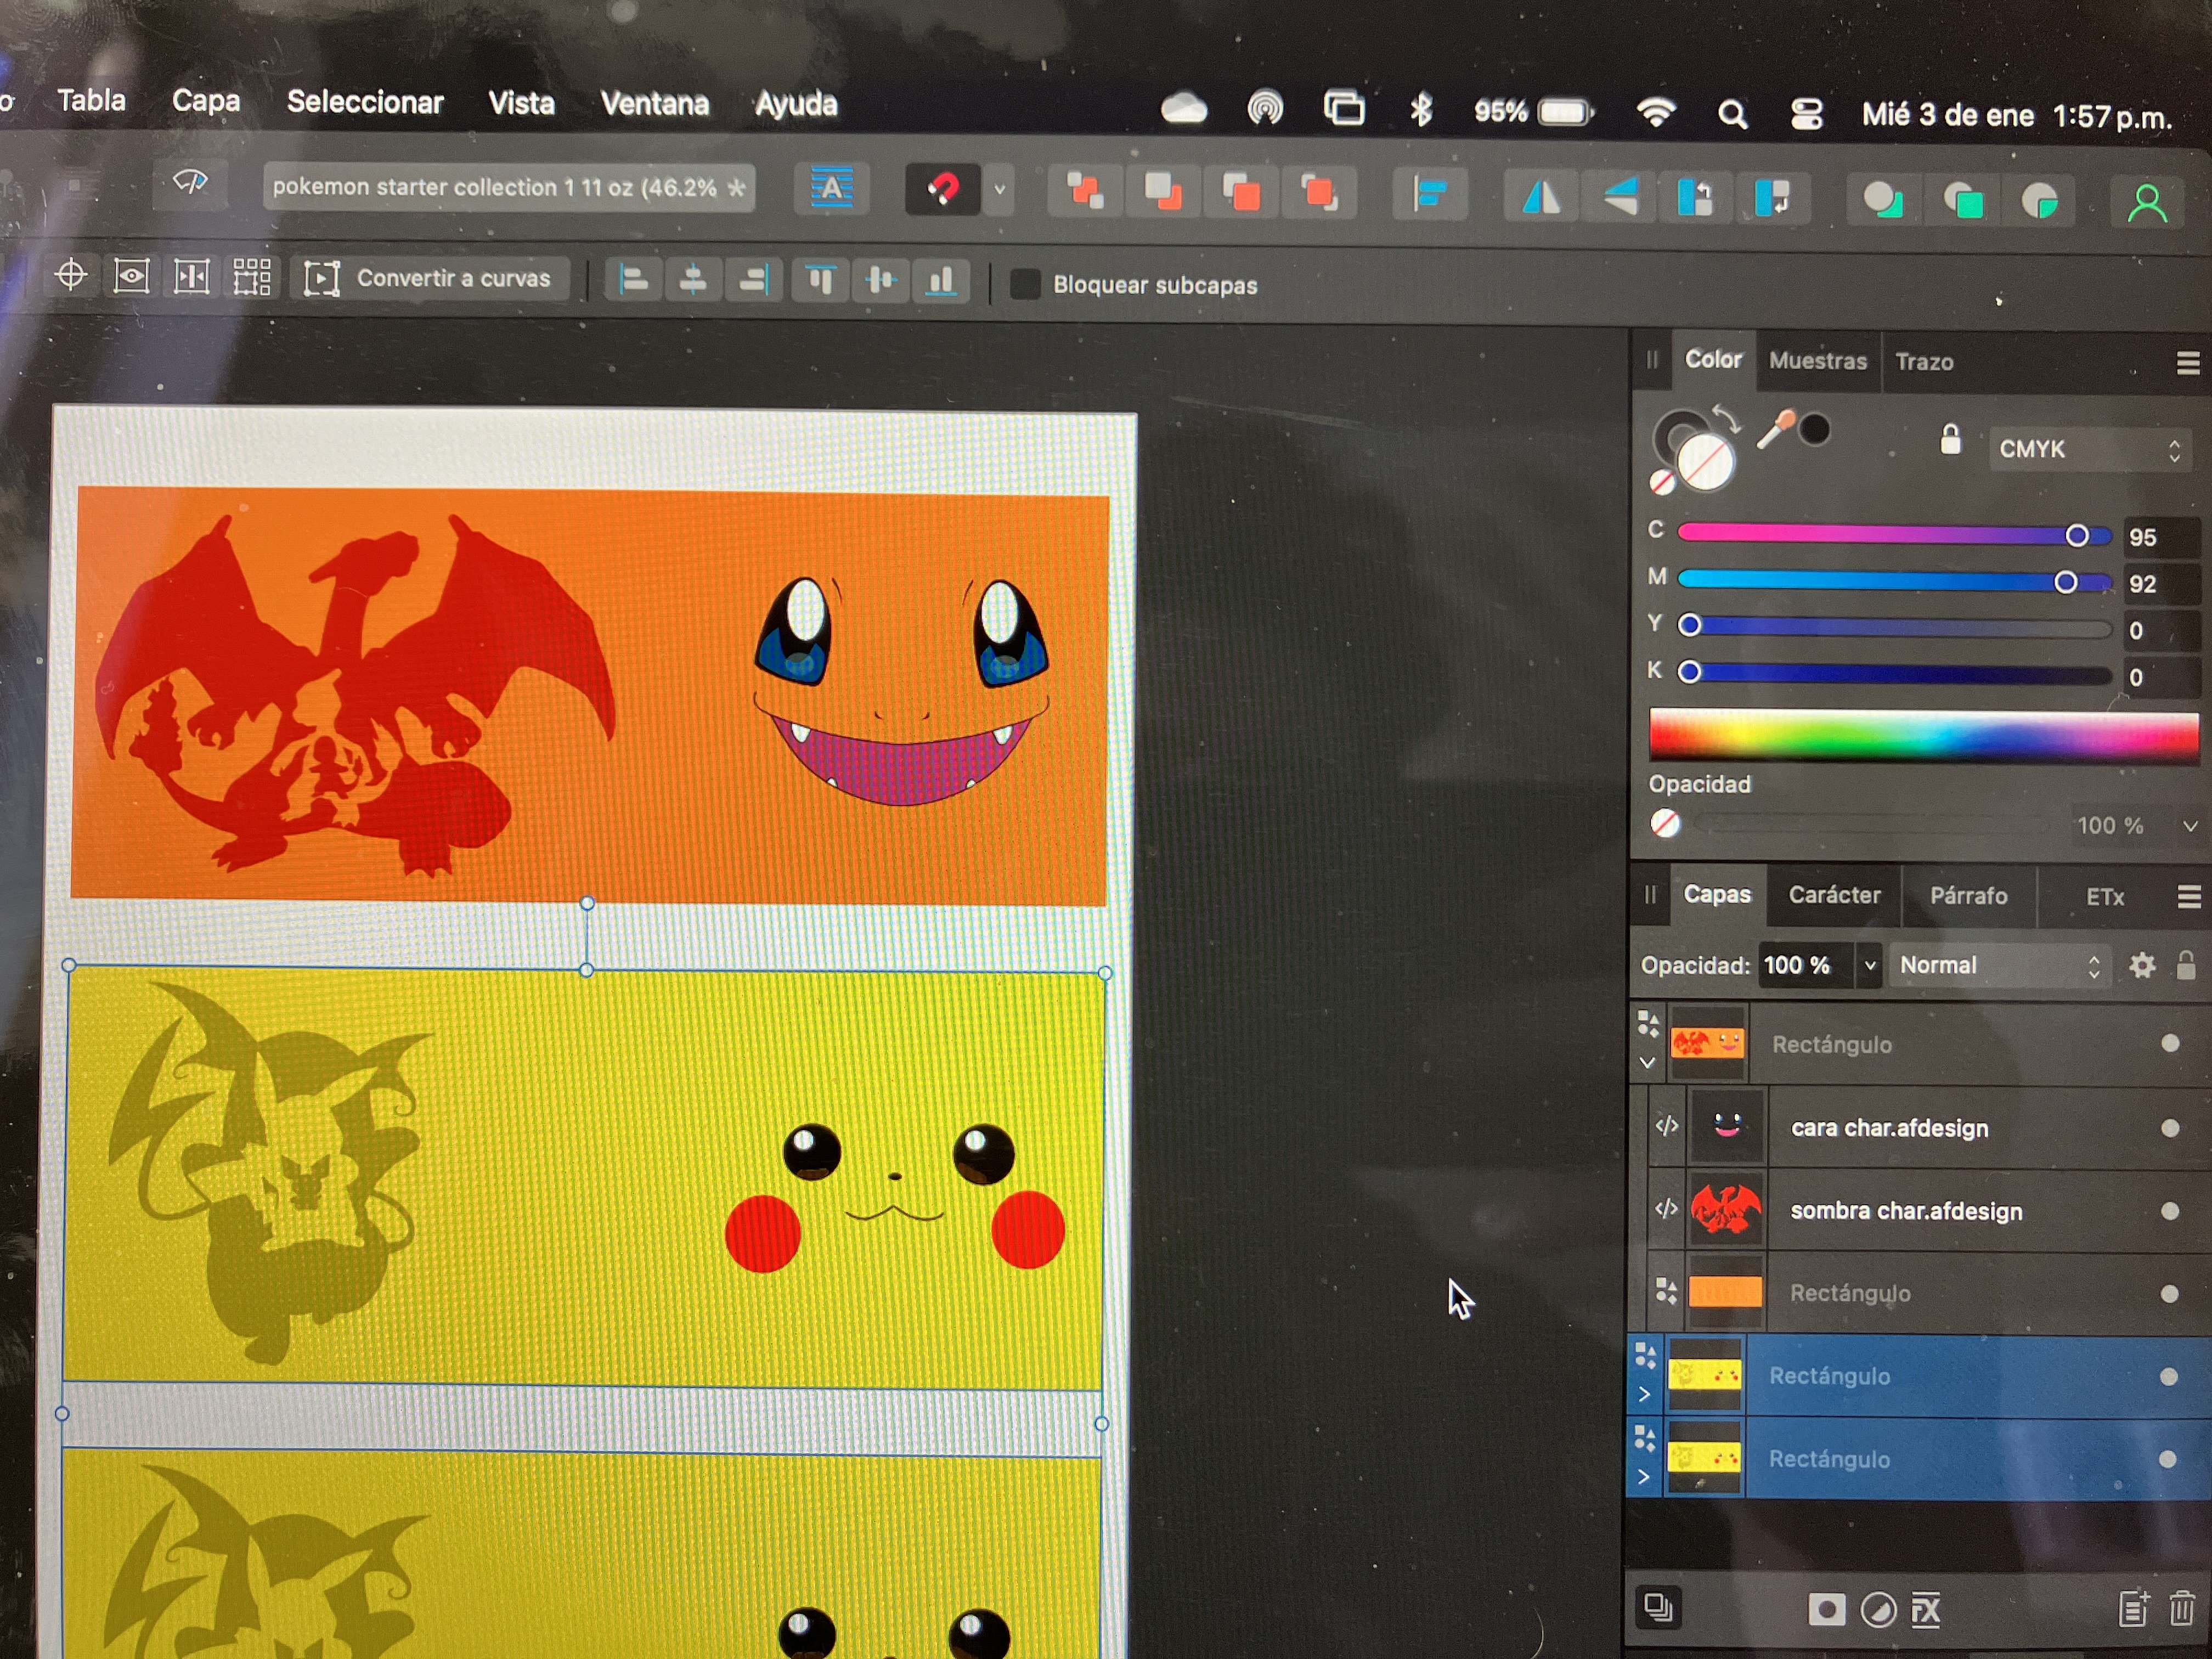Switch to the Carácter tab
2212x1659 pixels.
[1834, 894]
